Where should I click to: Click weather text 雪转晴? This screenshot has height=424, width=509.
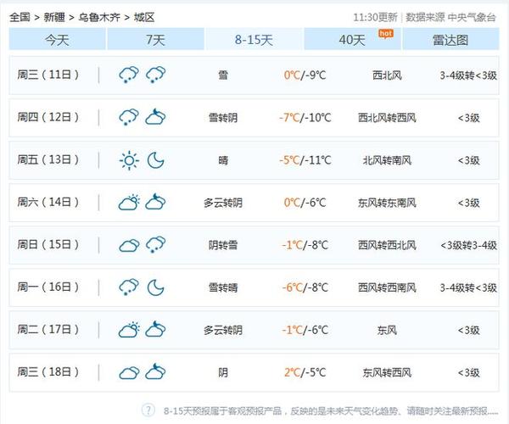click(223, 287)
